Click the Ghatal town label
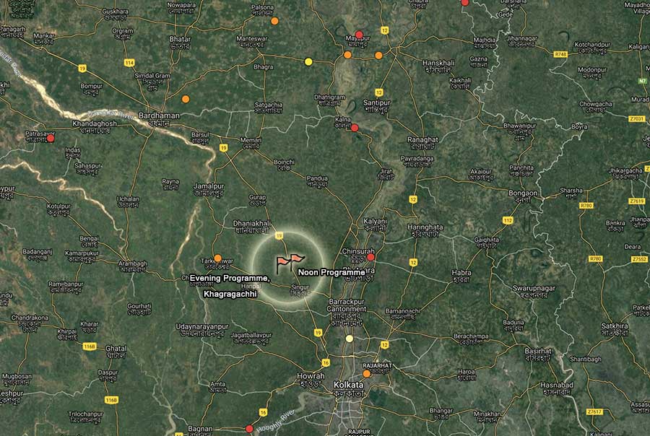650x436 pixels. (x=116, y=349)
